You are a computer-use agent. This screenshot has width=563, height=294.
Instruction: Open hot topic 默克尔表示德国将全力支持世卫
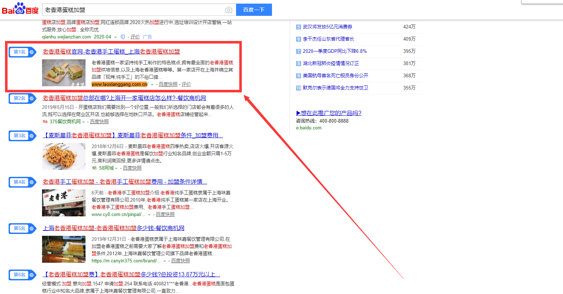coord(336,88)
